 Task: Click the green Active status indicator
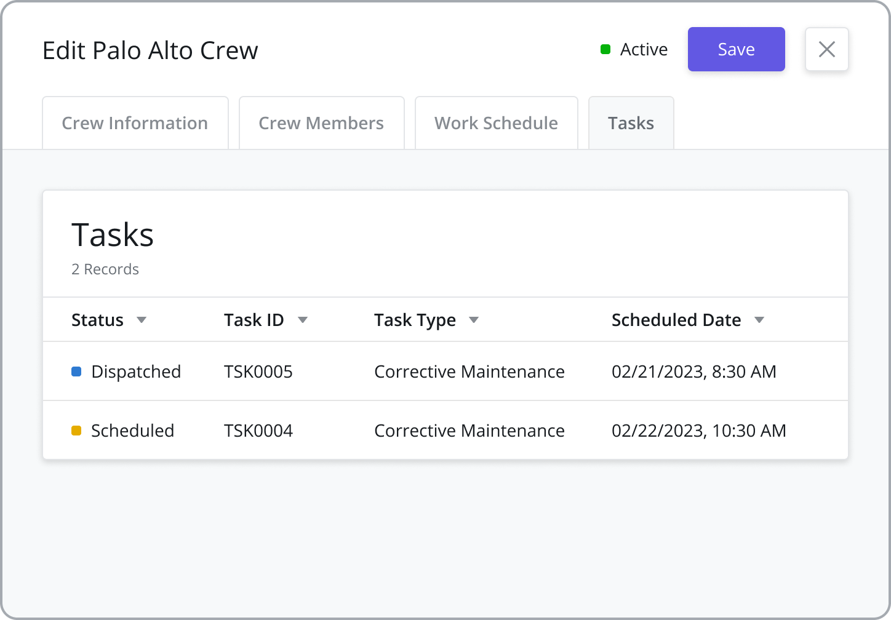605,49
